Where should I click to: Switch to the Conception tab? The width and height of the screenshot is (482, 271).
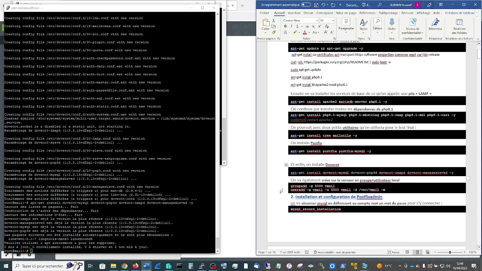pos(325,13)
